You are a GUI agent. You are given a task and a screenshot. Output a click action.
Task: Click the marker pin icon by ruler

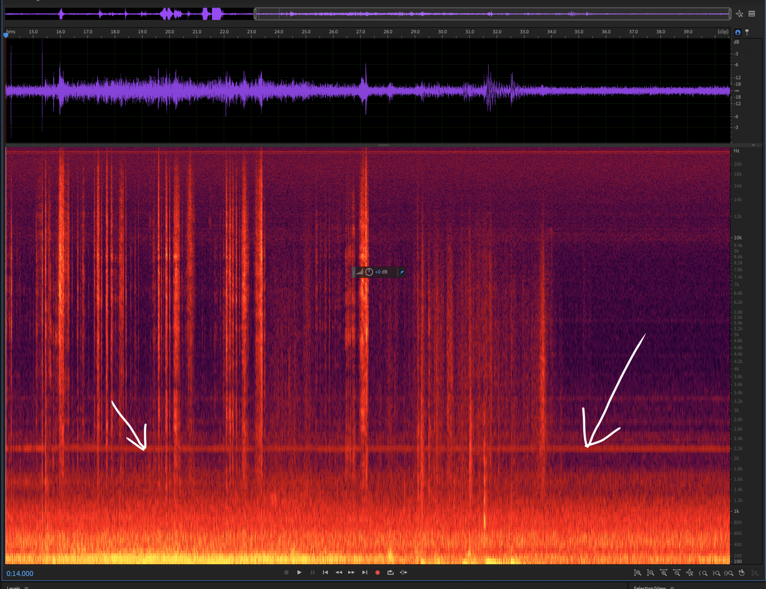747,33
